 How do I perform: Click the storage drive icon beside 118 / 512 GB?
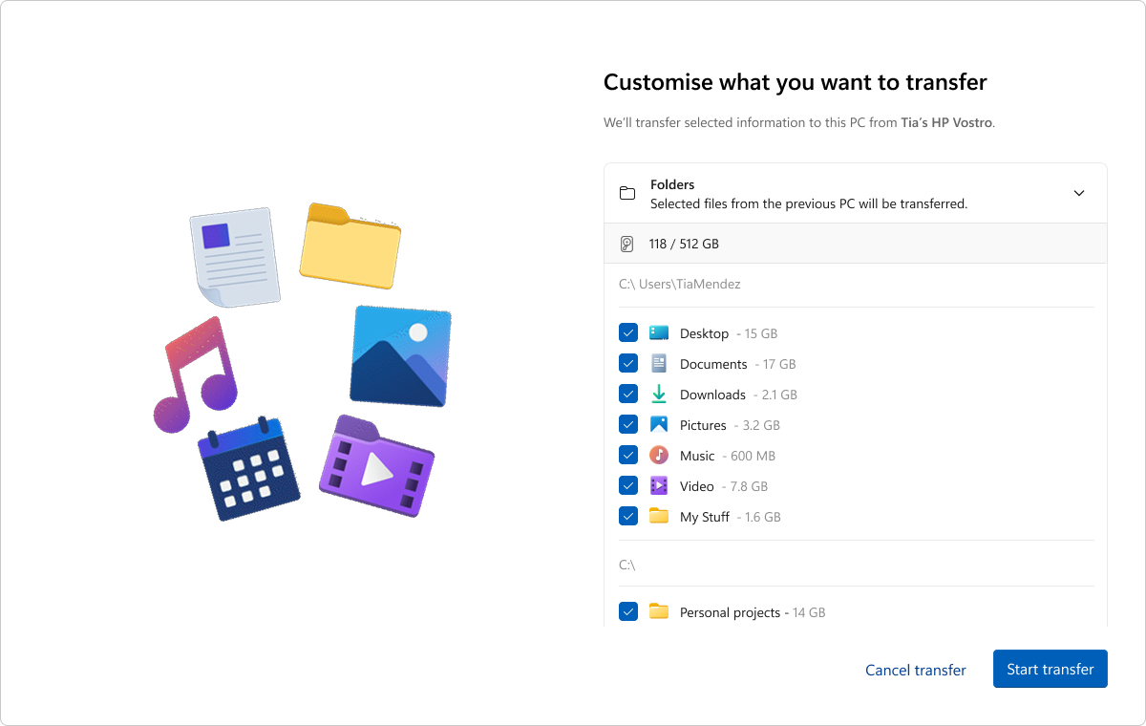tap(626, 245)
